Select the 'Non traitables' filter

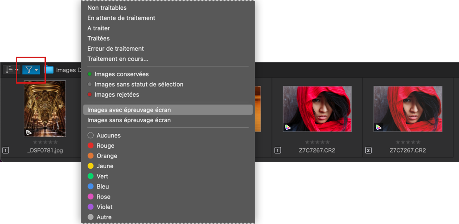pos(168,8)
